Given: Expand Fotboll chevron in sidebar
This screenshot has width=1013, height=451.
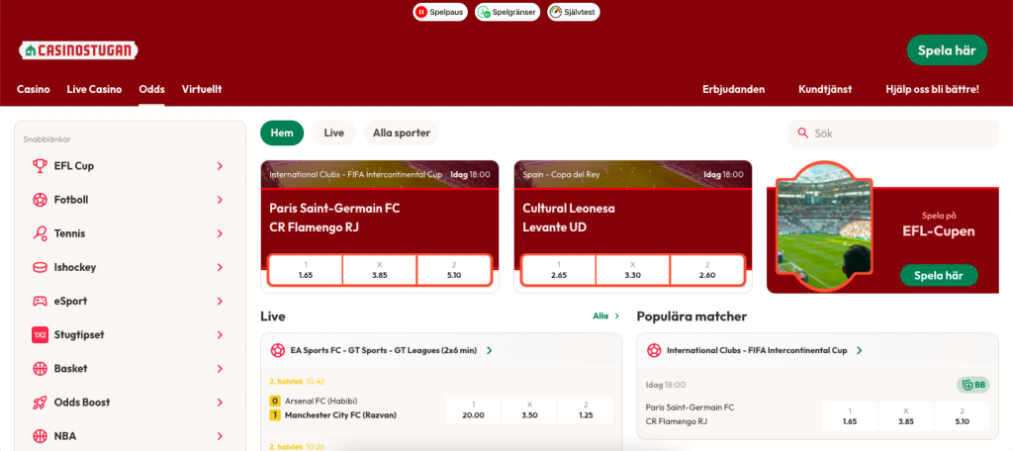Looking at the screenshot, I should click(220, 200).
